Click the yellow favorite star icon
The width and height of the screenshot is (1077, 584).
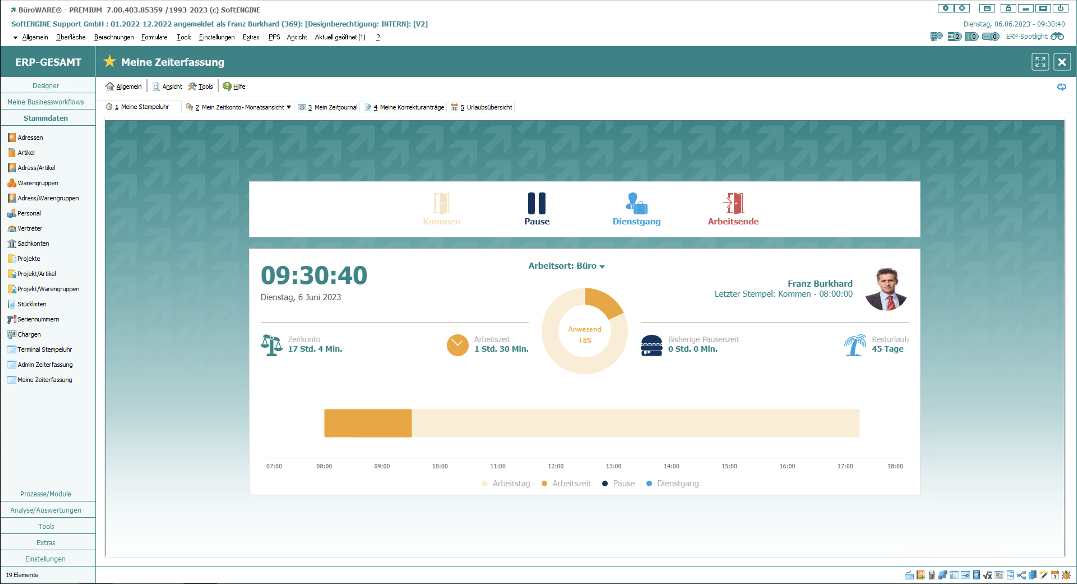click(x=110, y=61)
